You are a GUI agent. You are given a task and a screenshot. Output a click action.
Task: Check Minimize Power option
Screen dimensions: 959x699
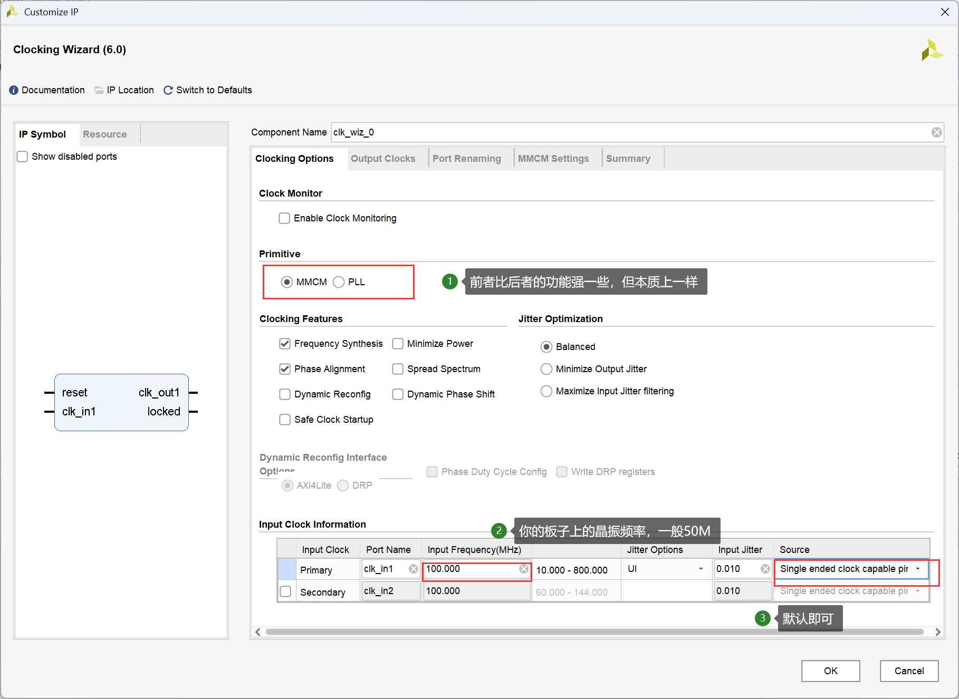point(398,344)
